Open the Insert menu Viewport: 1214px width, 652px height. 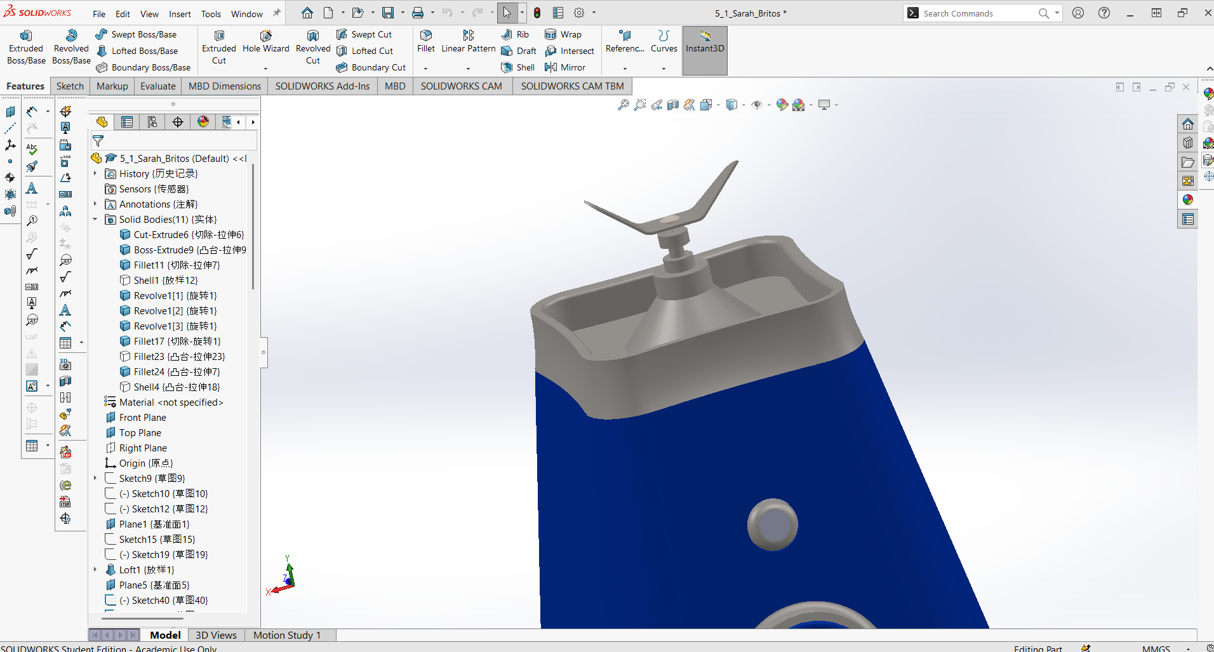pyautogui.click(x=180, y=14)
